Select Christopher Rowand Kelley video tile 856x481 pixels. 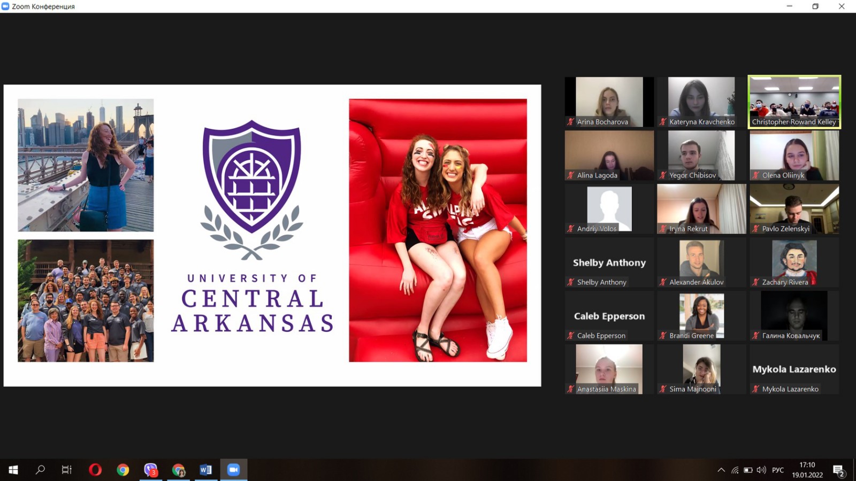(794, 102)
